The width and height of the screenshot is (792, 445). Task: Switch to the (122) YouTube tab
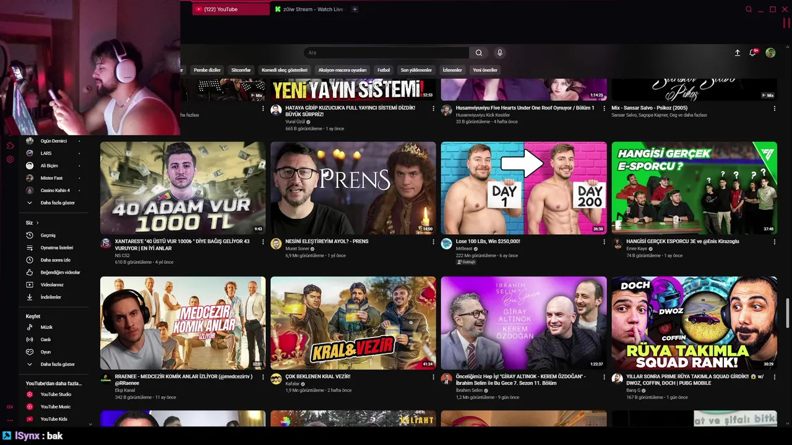tap(231, 9)
